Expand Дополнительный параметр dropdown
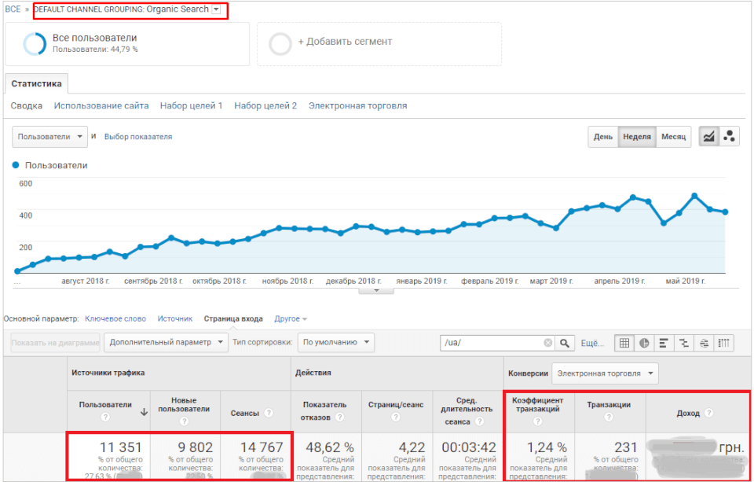The image size is (754, 482). coord(167,343)
